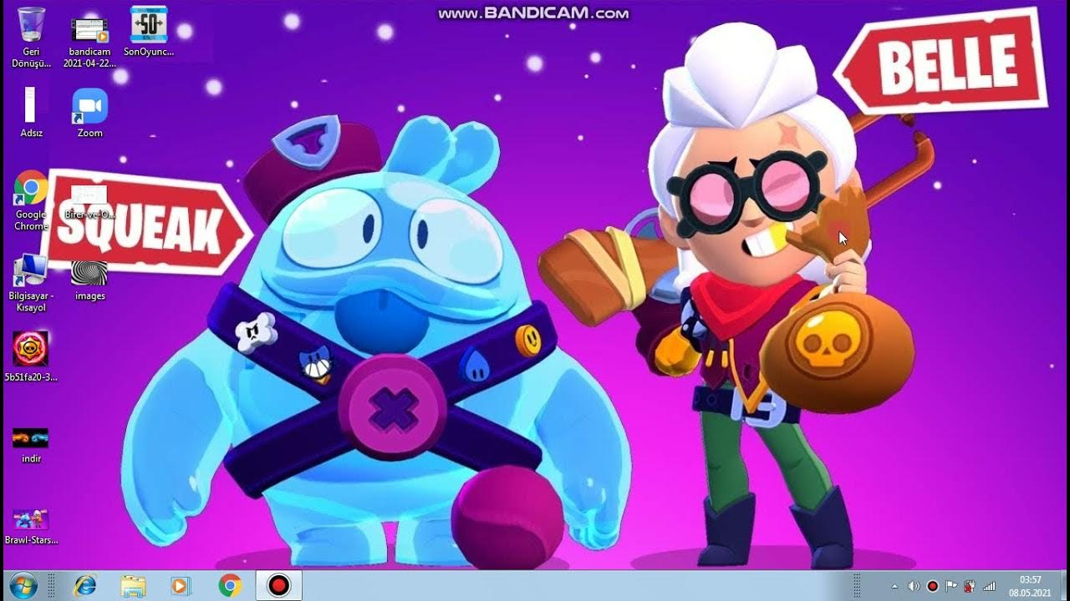Select the indir desktop image file
The width and height of the screenshot is (1070, 601).
31,445
